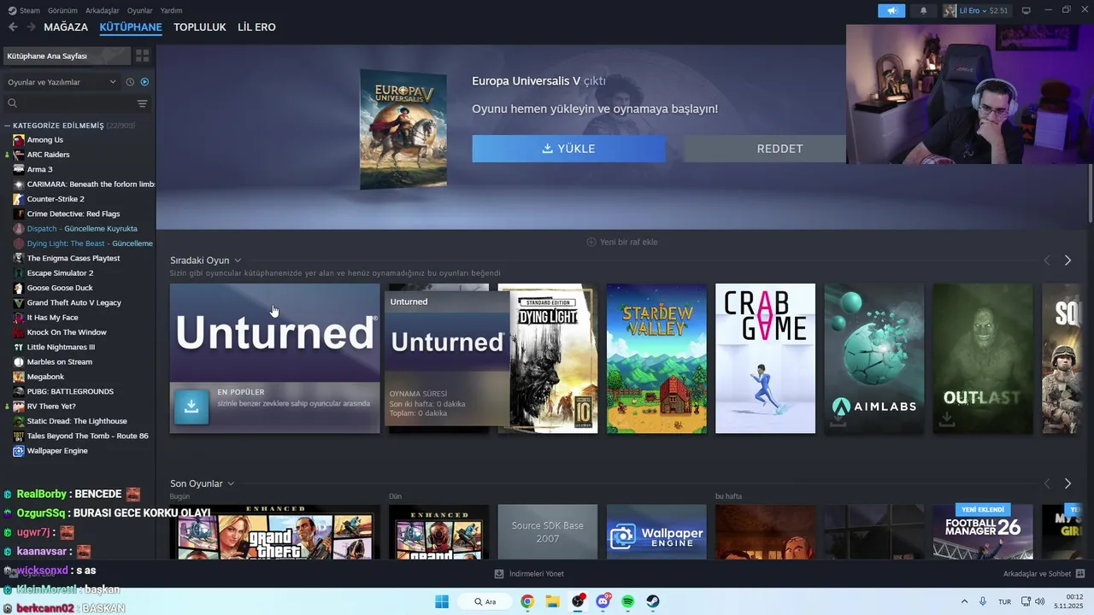Go forward using the right arrow
This screenshot has width=1094, height=615.
31,27
